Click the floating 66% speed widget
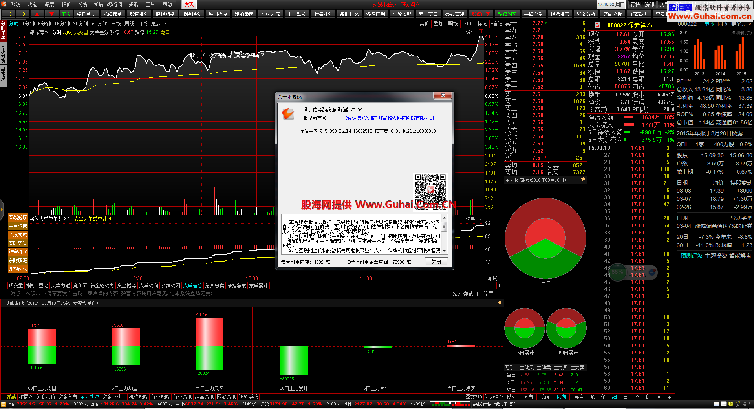This screenshot has height=409, width=754. coord(632,272)
